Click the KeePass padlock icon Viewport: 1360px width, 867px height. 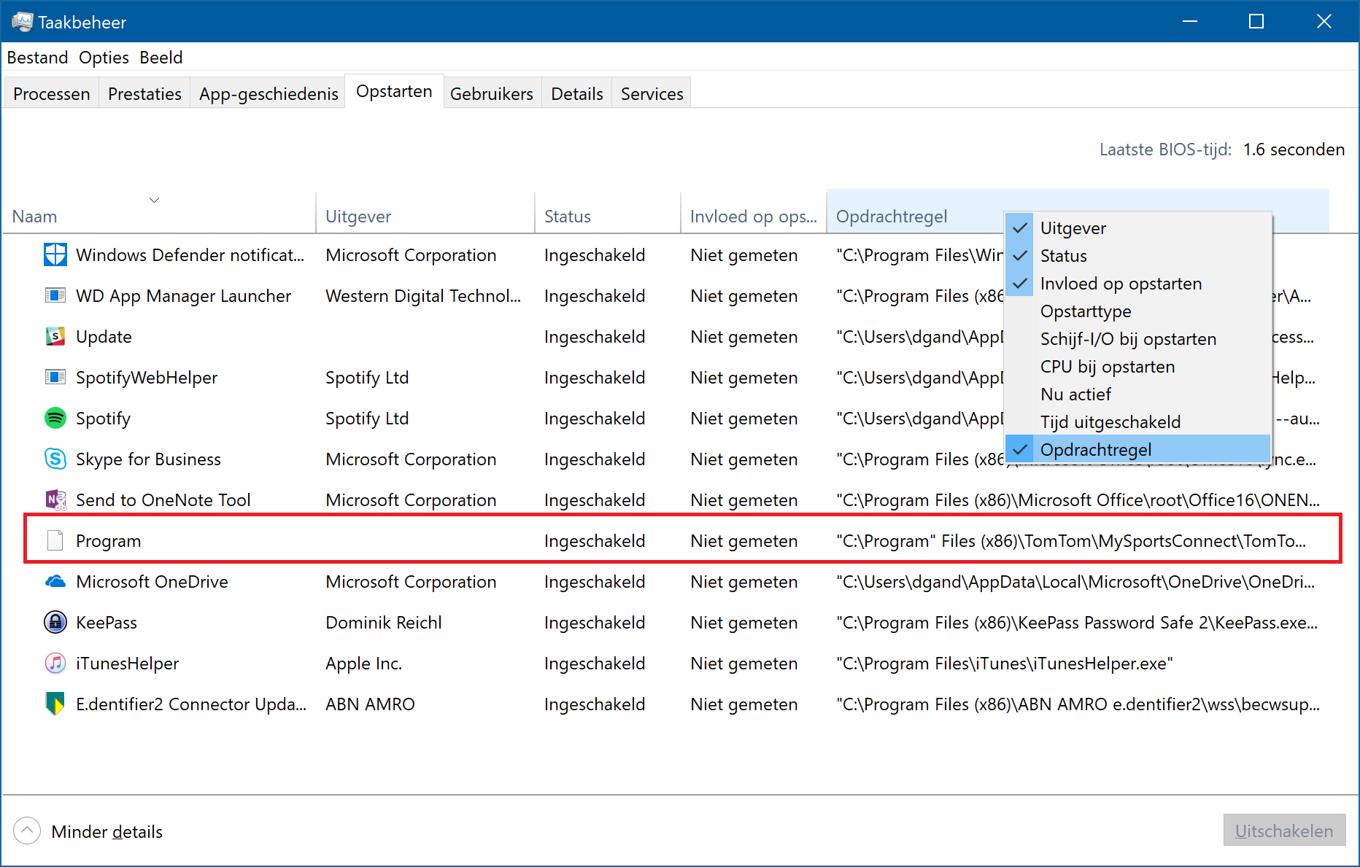(55, 622)
